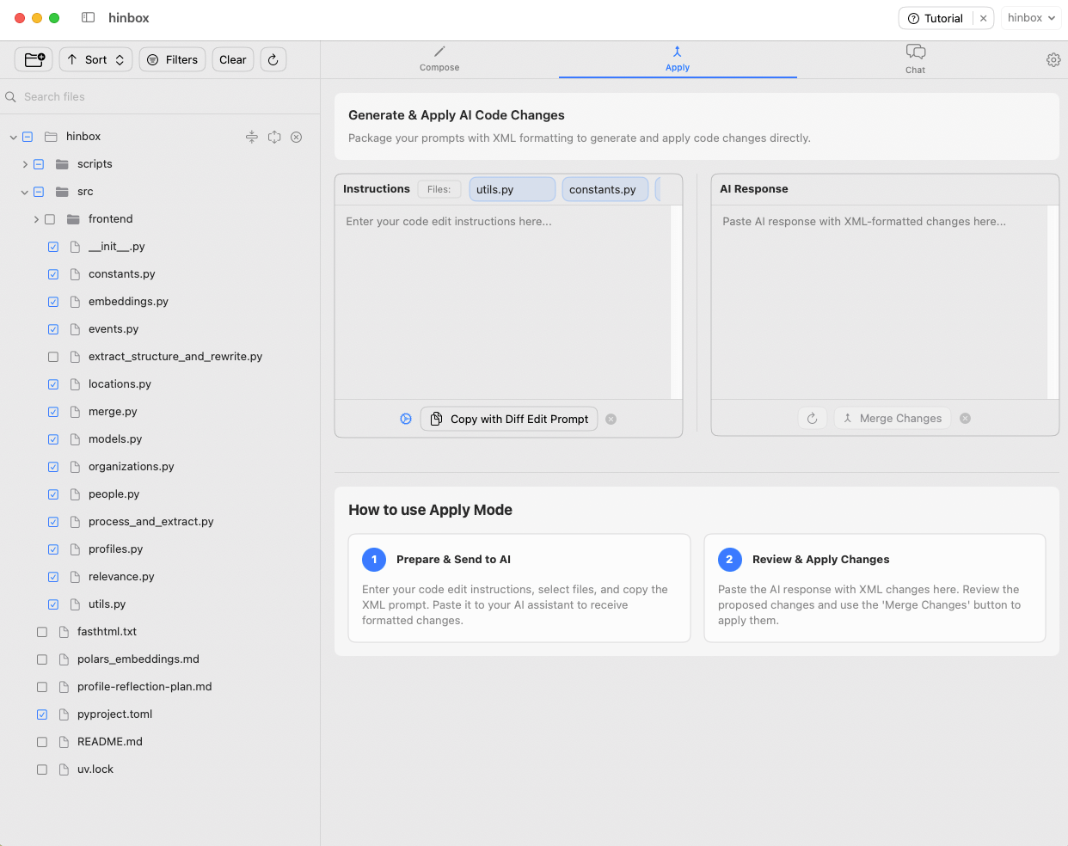This screenshot has height=846, width=1068.
Task: Open the settings gear icon
Action: pyautogui.click(x=1053, y=59)
